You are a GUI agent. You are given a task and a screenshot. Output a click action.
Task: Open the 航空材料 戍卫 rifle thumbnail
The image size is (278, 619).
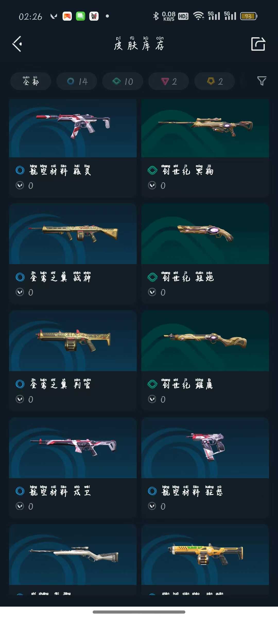pos(73,448)
